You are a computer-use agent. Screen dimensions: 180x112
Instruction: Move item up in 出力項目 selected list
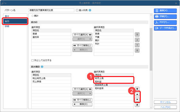click(137, 94)
